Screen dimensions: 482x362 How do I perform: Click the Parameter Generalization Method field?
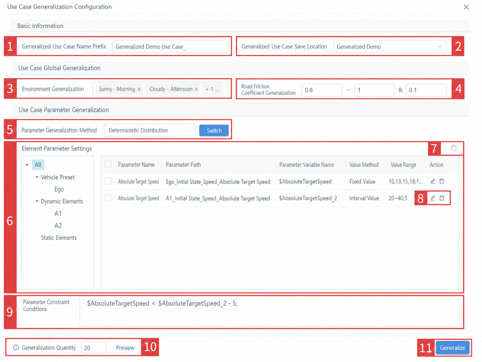pyautogui.click(x=150, y=130)
